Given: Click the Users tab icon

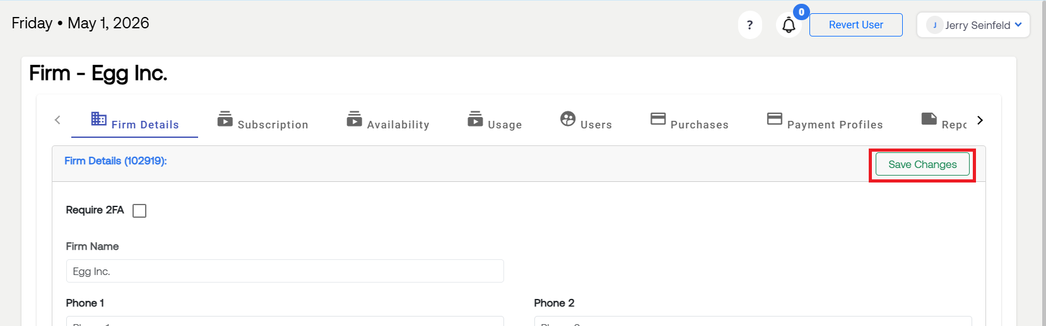Looking at the screenshot, I should pyautogui.click(x=568, y=118).
